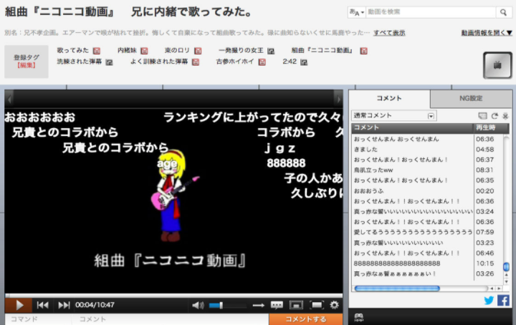Click right arrow on player marquee bar
Image resolution: width=516 pixels, height=325 pixels.
click(338, 98)
